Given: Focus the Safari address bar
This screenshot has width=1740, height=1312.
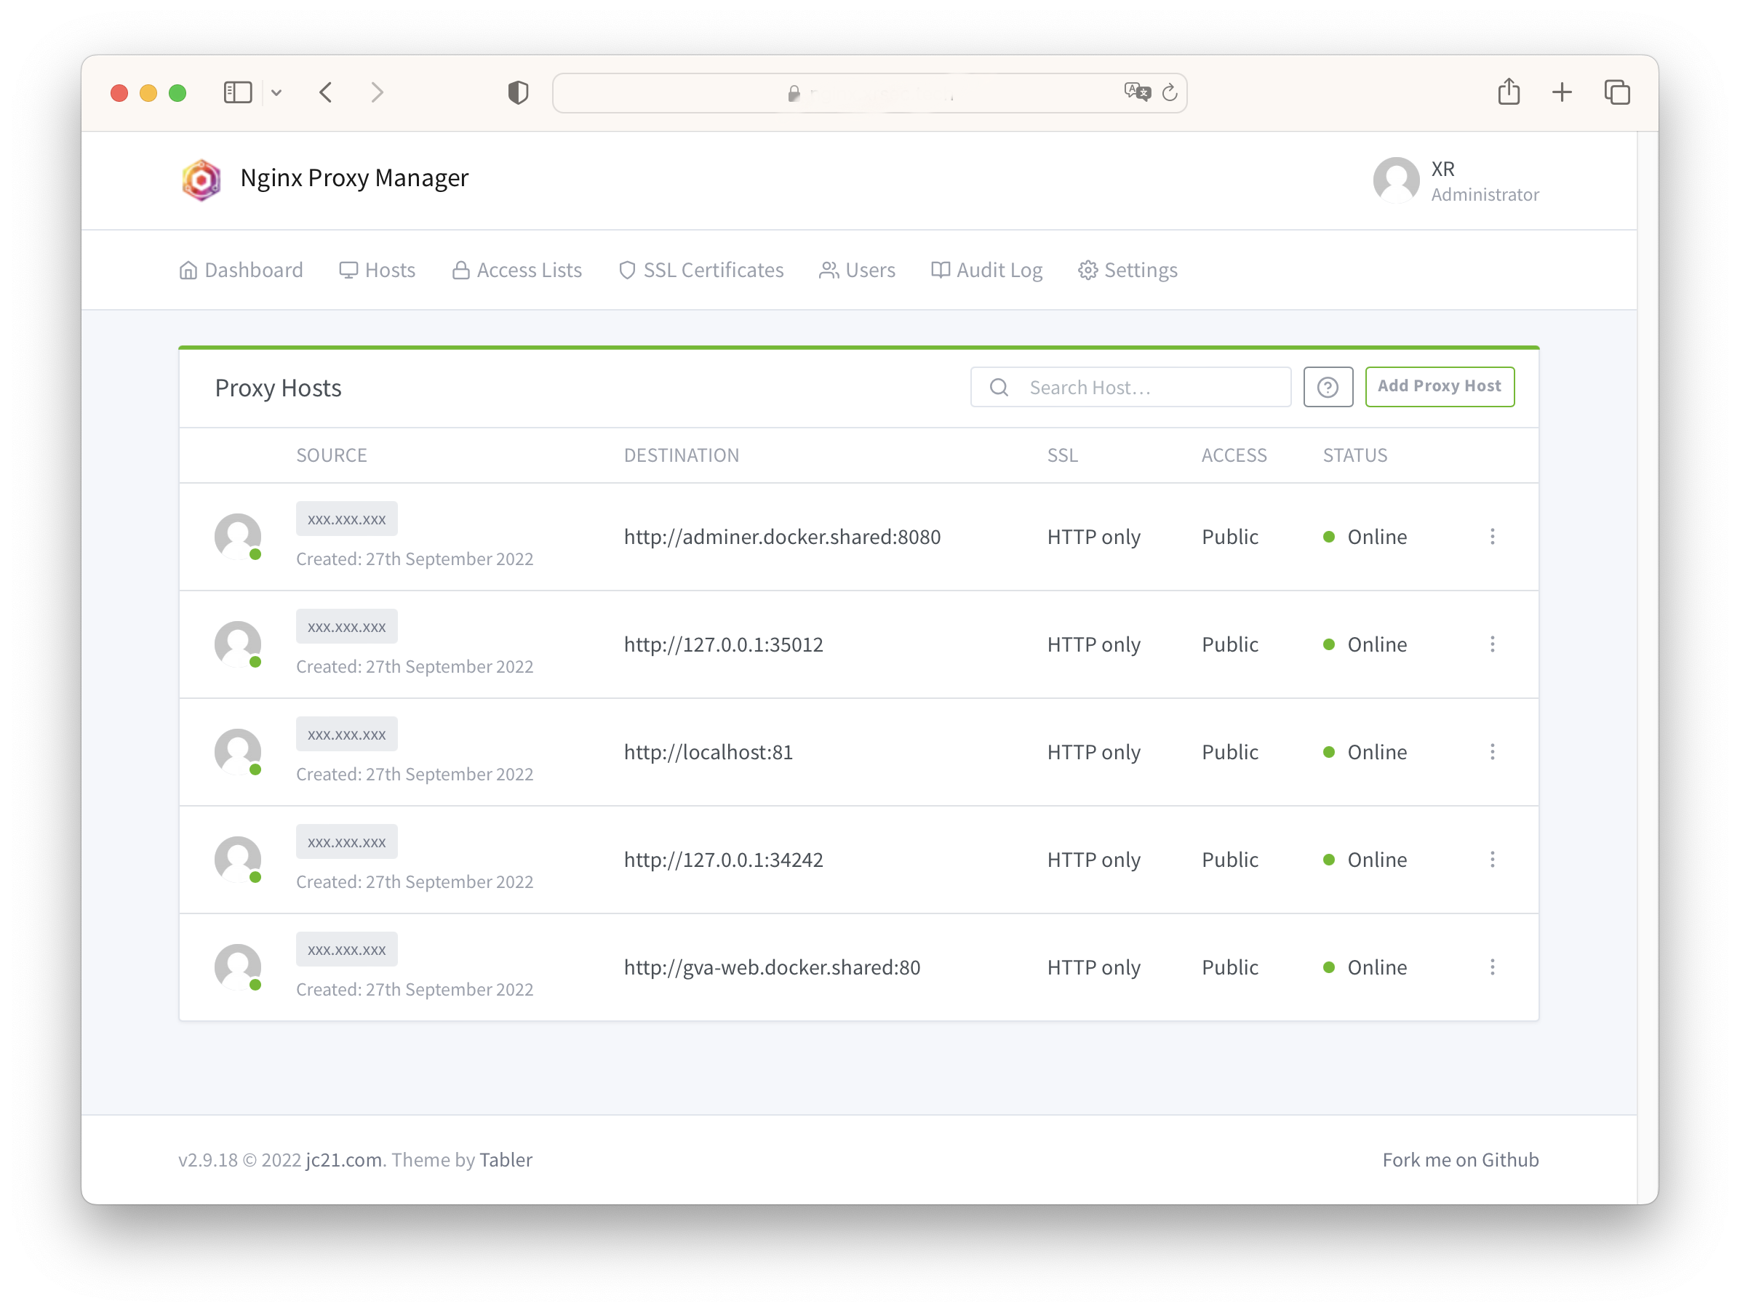Looking at the screenshot, I should point(870,94).
